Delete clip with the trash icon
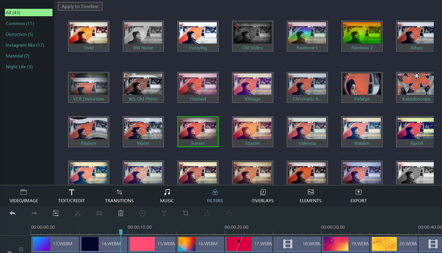Image resolution: width=442 pixels, height=253 pixels. [x=121, y=213]
